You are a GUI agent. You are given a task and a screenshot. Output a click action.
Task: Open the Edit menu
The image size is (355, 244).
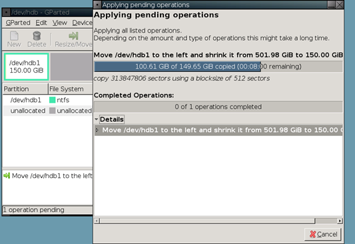tap(41, 23)
